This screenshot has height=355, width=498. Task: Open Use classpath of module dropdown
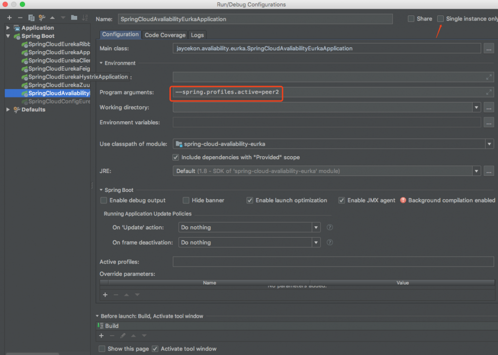(x=490, y=144)
